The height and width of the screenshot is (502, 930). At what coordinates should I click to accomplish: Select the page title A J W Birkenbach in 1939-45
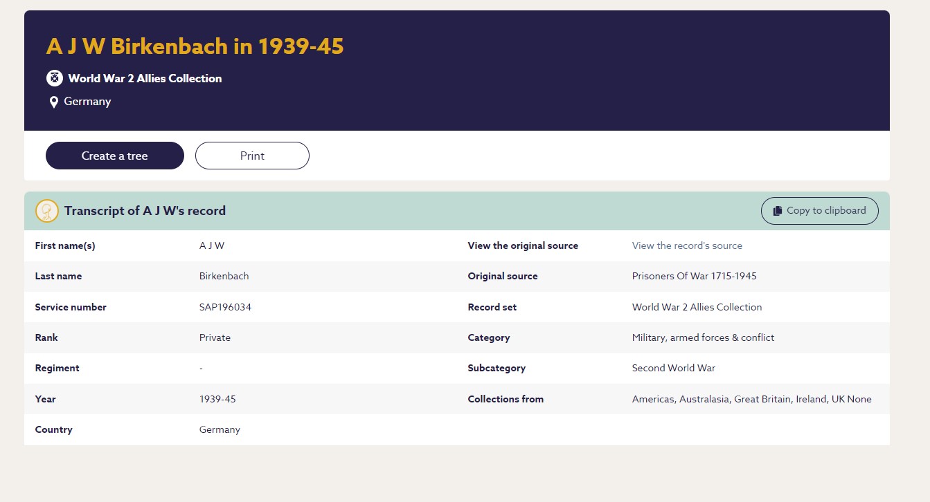(195, 46)
